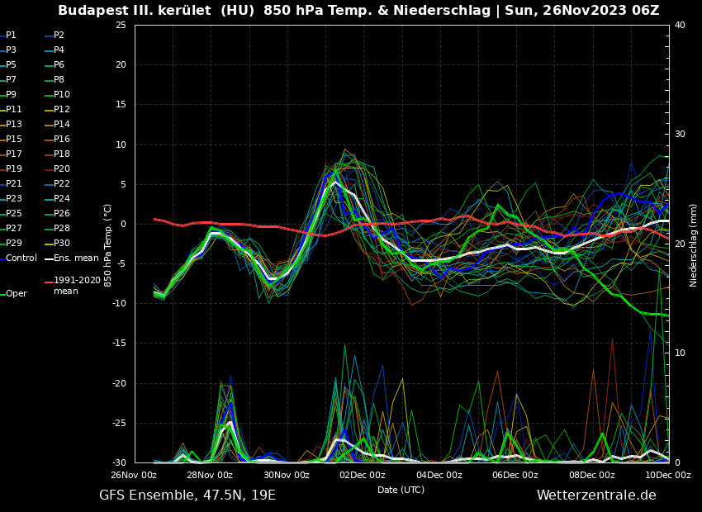Click the P1 legend entry
Screen dimensions: 702x512
pyautogui.click(x=11, y=36)
